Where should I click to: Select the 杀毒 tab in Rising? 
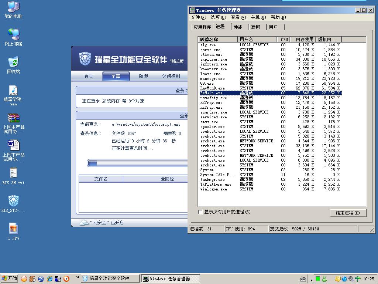tap(116, 76)
